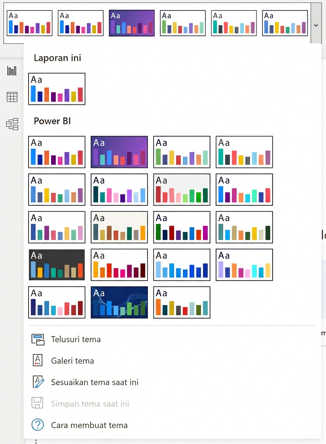Apply the dark black background theme

57,265
